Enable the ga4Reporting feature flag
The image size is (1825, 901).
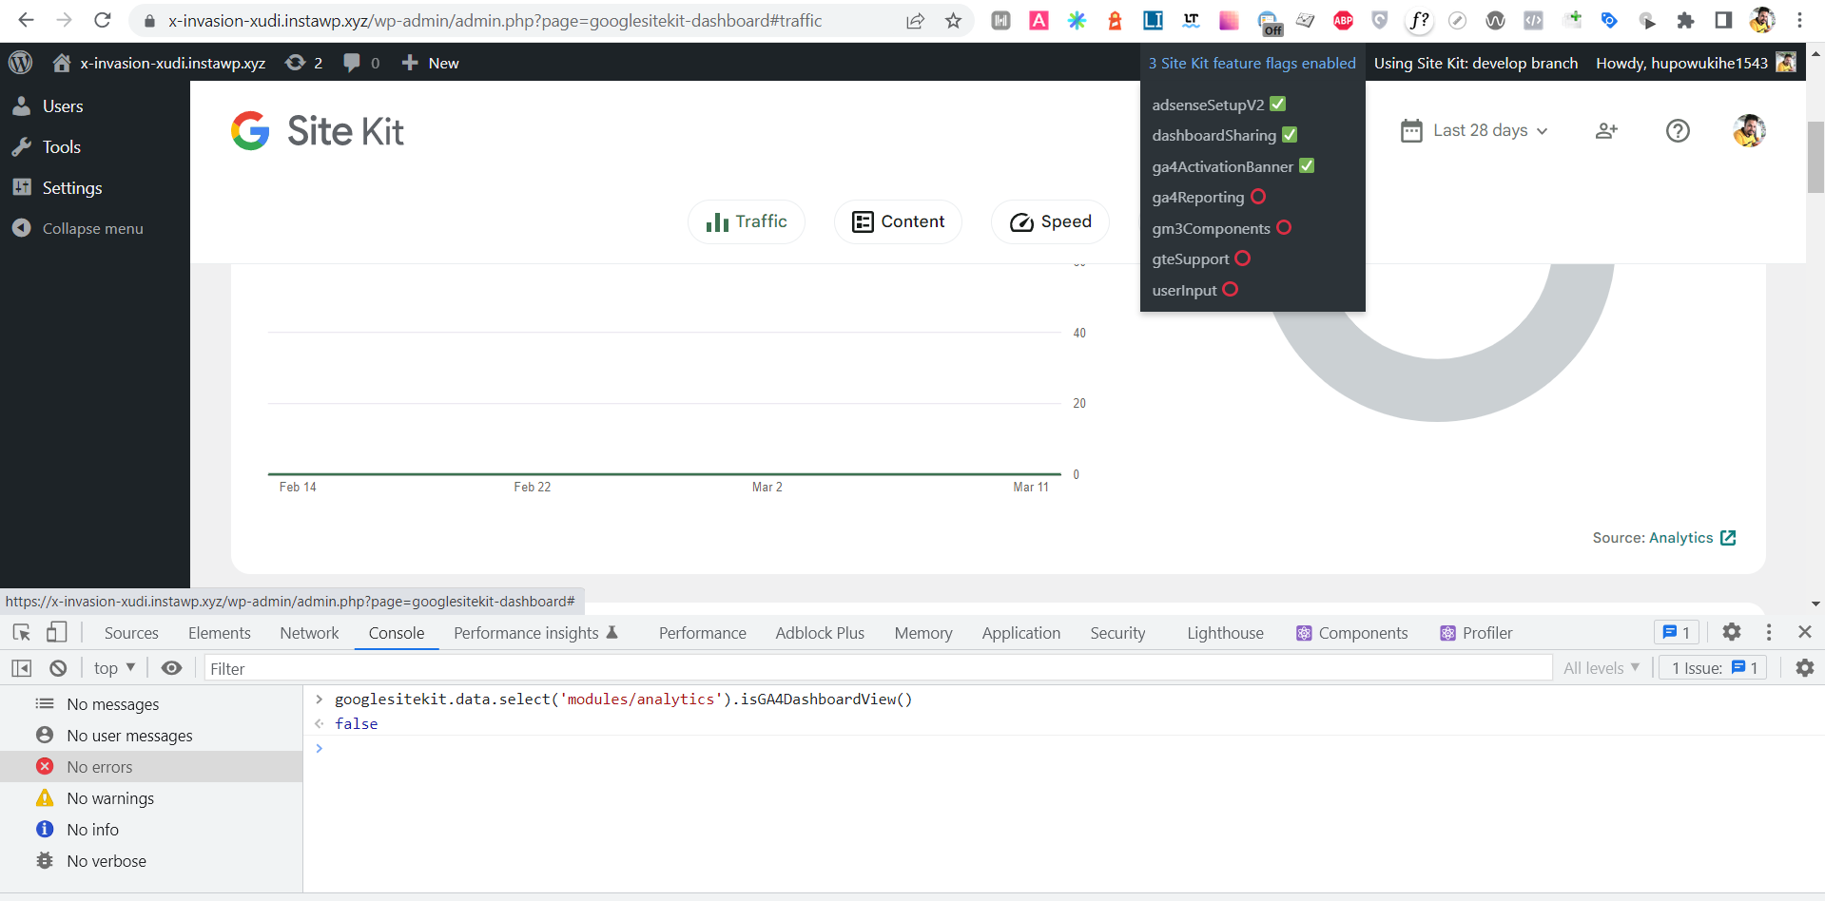point(1257,197)
